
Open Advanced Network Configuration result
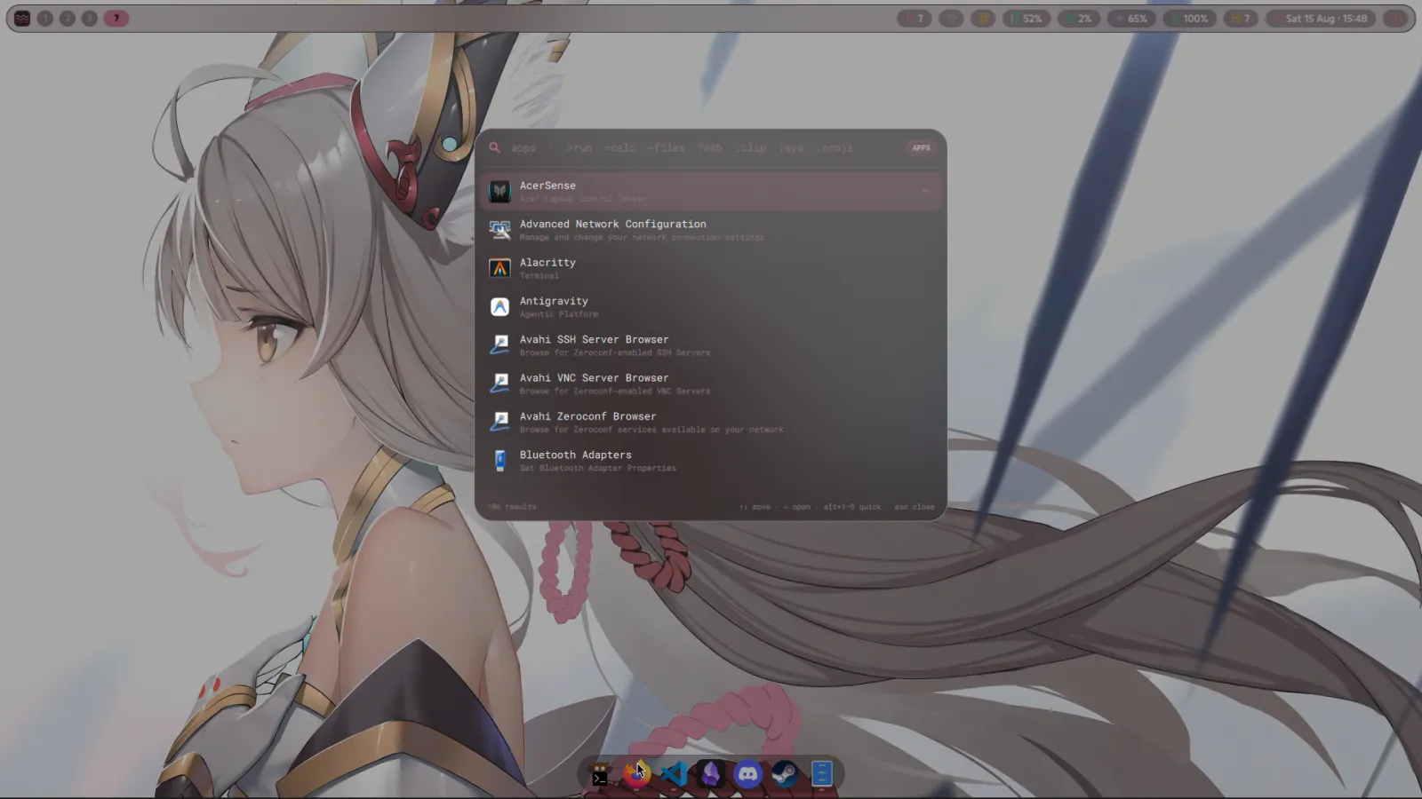pyautogui.click(x=711, y=230)
